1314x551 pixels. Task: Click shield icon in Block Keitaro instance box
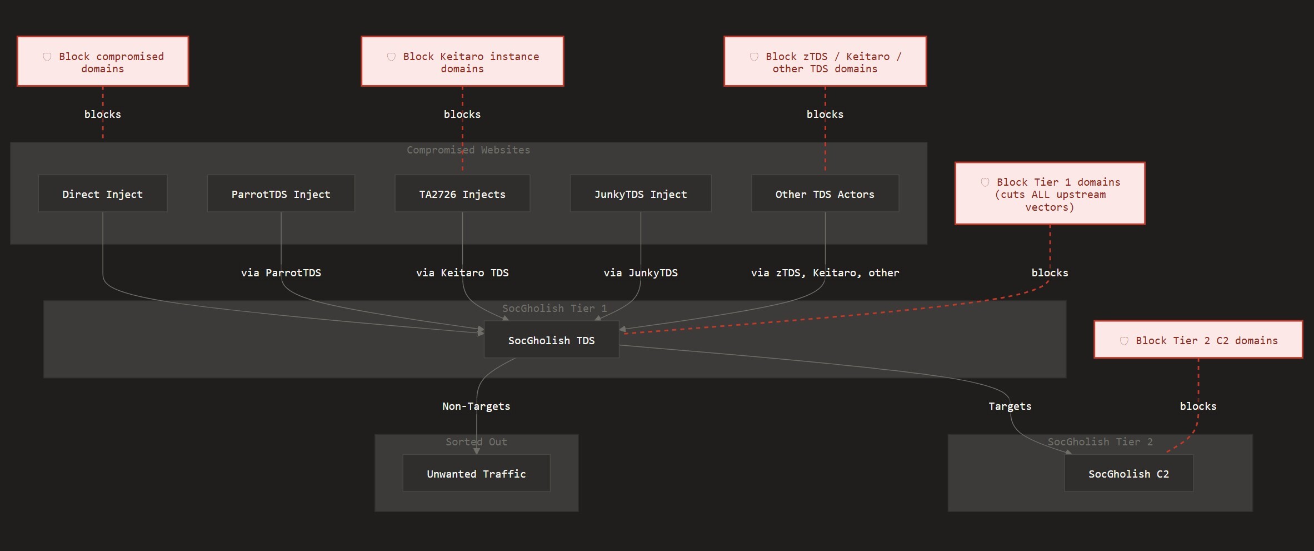point(391,57)
